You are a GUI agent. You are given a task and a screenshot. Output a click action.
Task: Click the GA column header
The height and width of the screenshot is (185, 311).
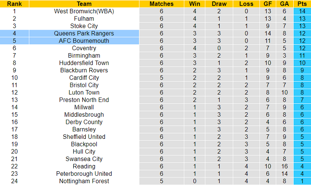[284, 4]
